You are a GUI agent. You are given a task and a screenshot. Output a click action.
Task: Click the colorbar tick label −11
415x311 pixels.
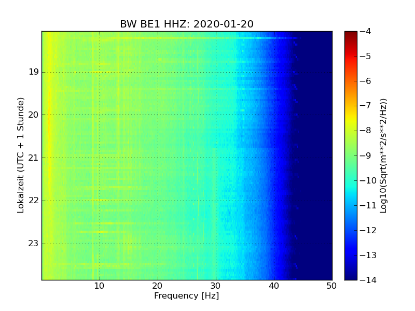(368, 205)
